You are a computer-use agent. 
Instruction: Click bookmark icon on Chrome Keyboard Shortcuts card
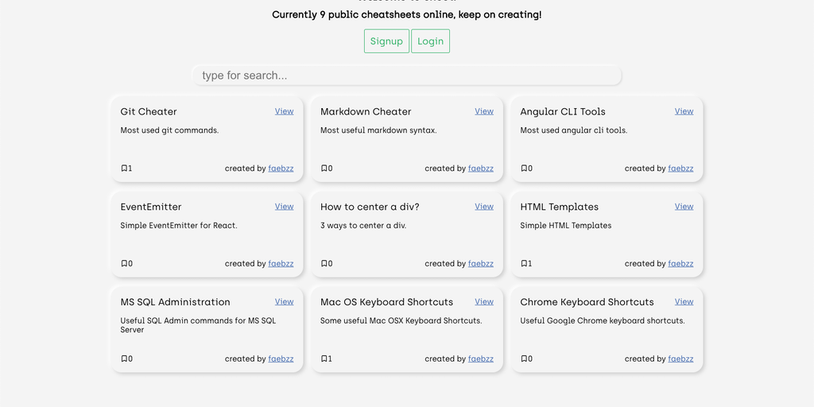coord(525,359)
